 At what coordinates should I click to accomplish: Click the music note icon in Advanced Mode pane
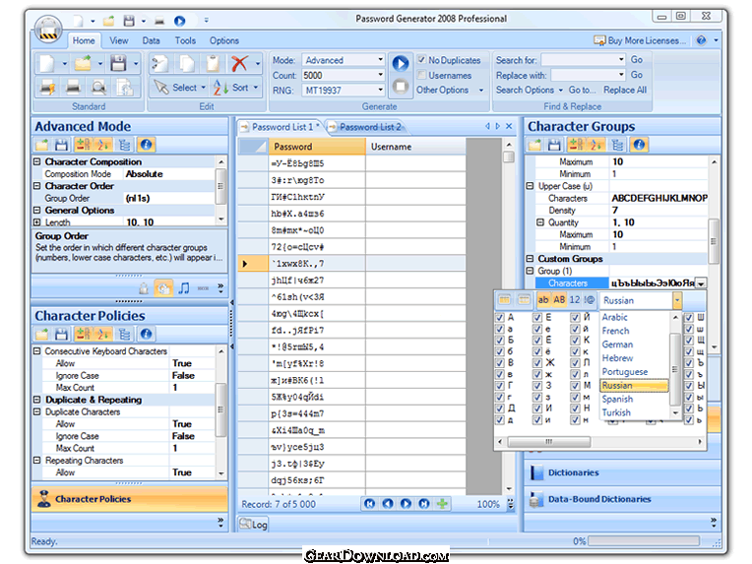pyautogui.click(x=184, y=288)
